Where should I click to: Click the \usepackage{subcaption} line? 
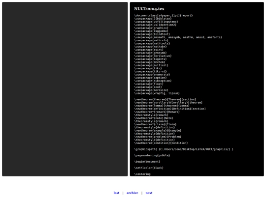(x=153, y=81)
